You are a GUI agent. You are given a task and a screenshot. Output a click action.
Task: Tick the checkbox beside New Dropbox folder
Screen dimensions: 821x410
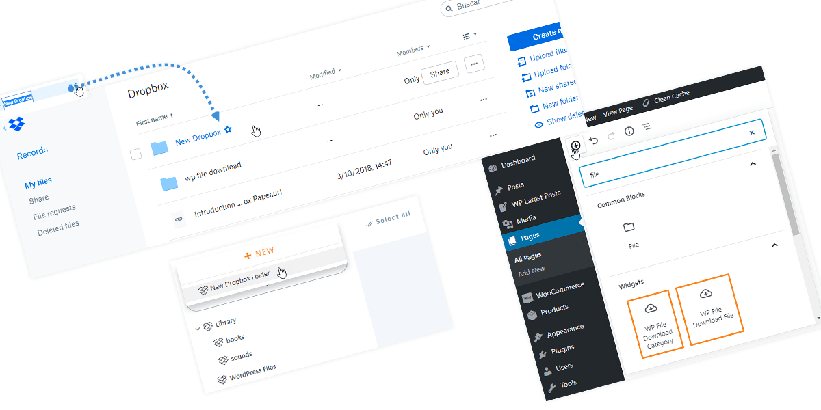click(136, 154)
